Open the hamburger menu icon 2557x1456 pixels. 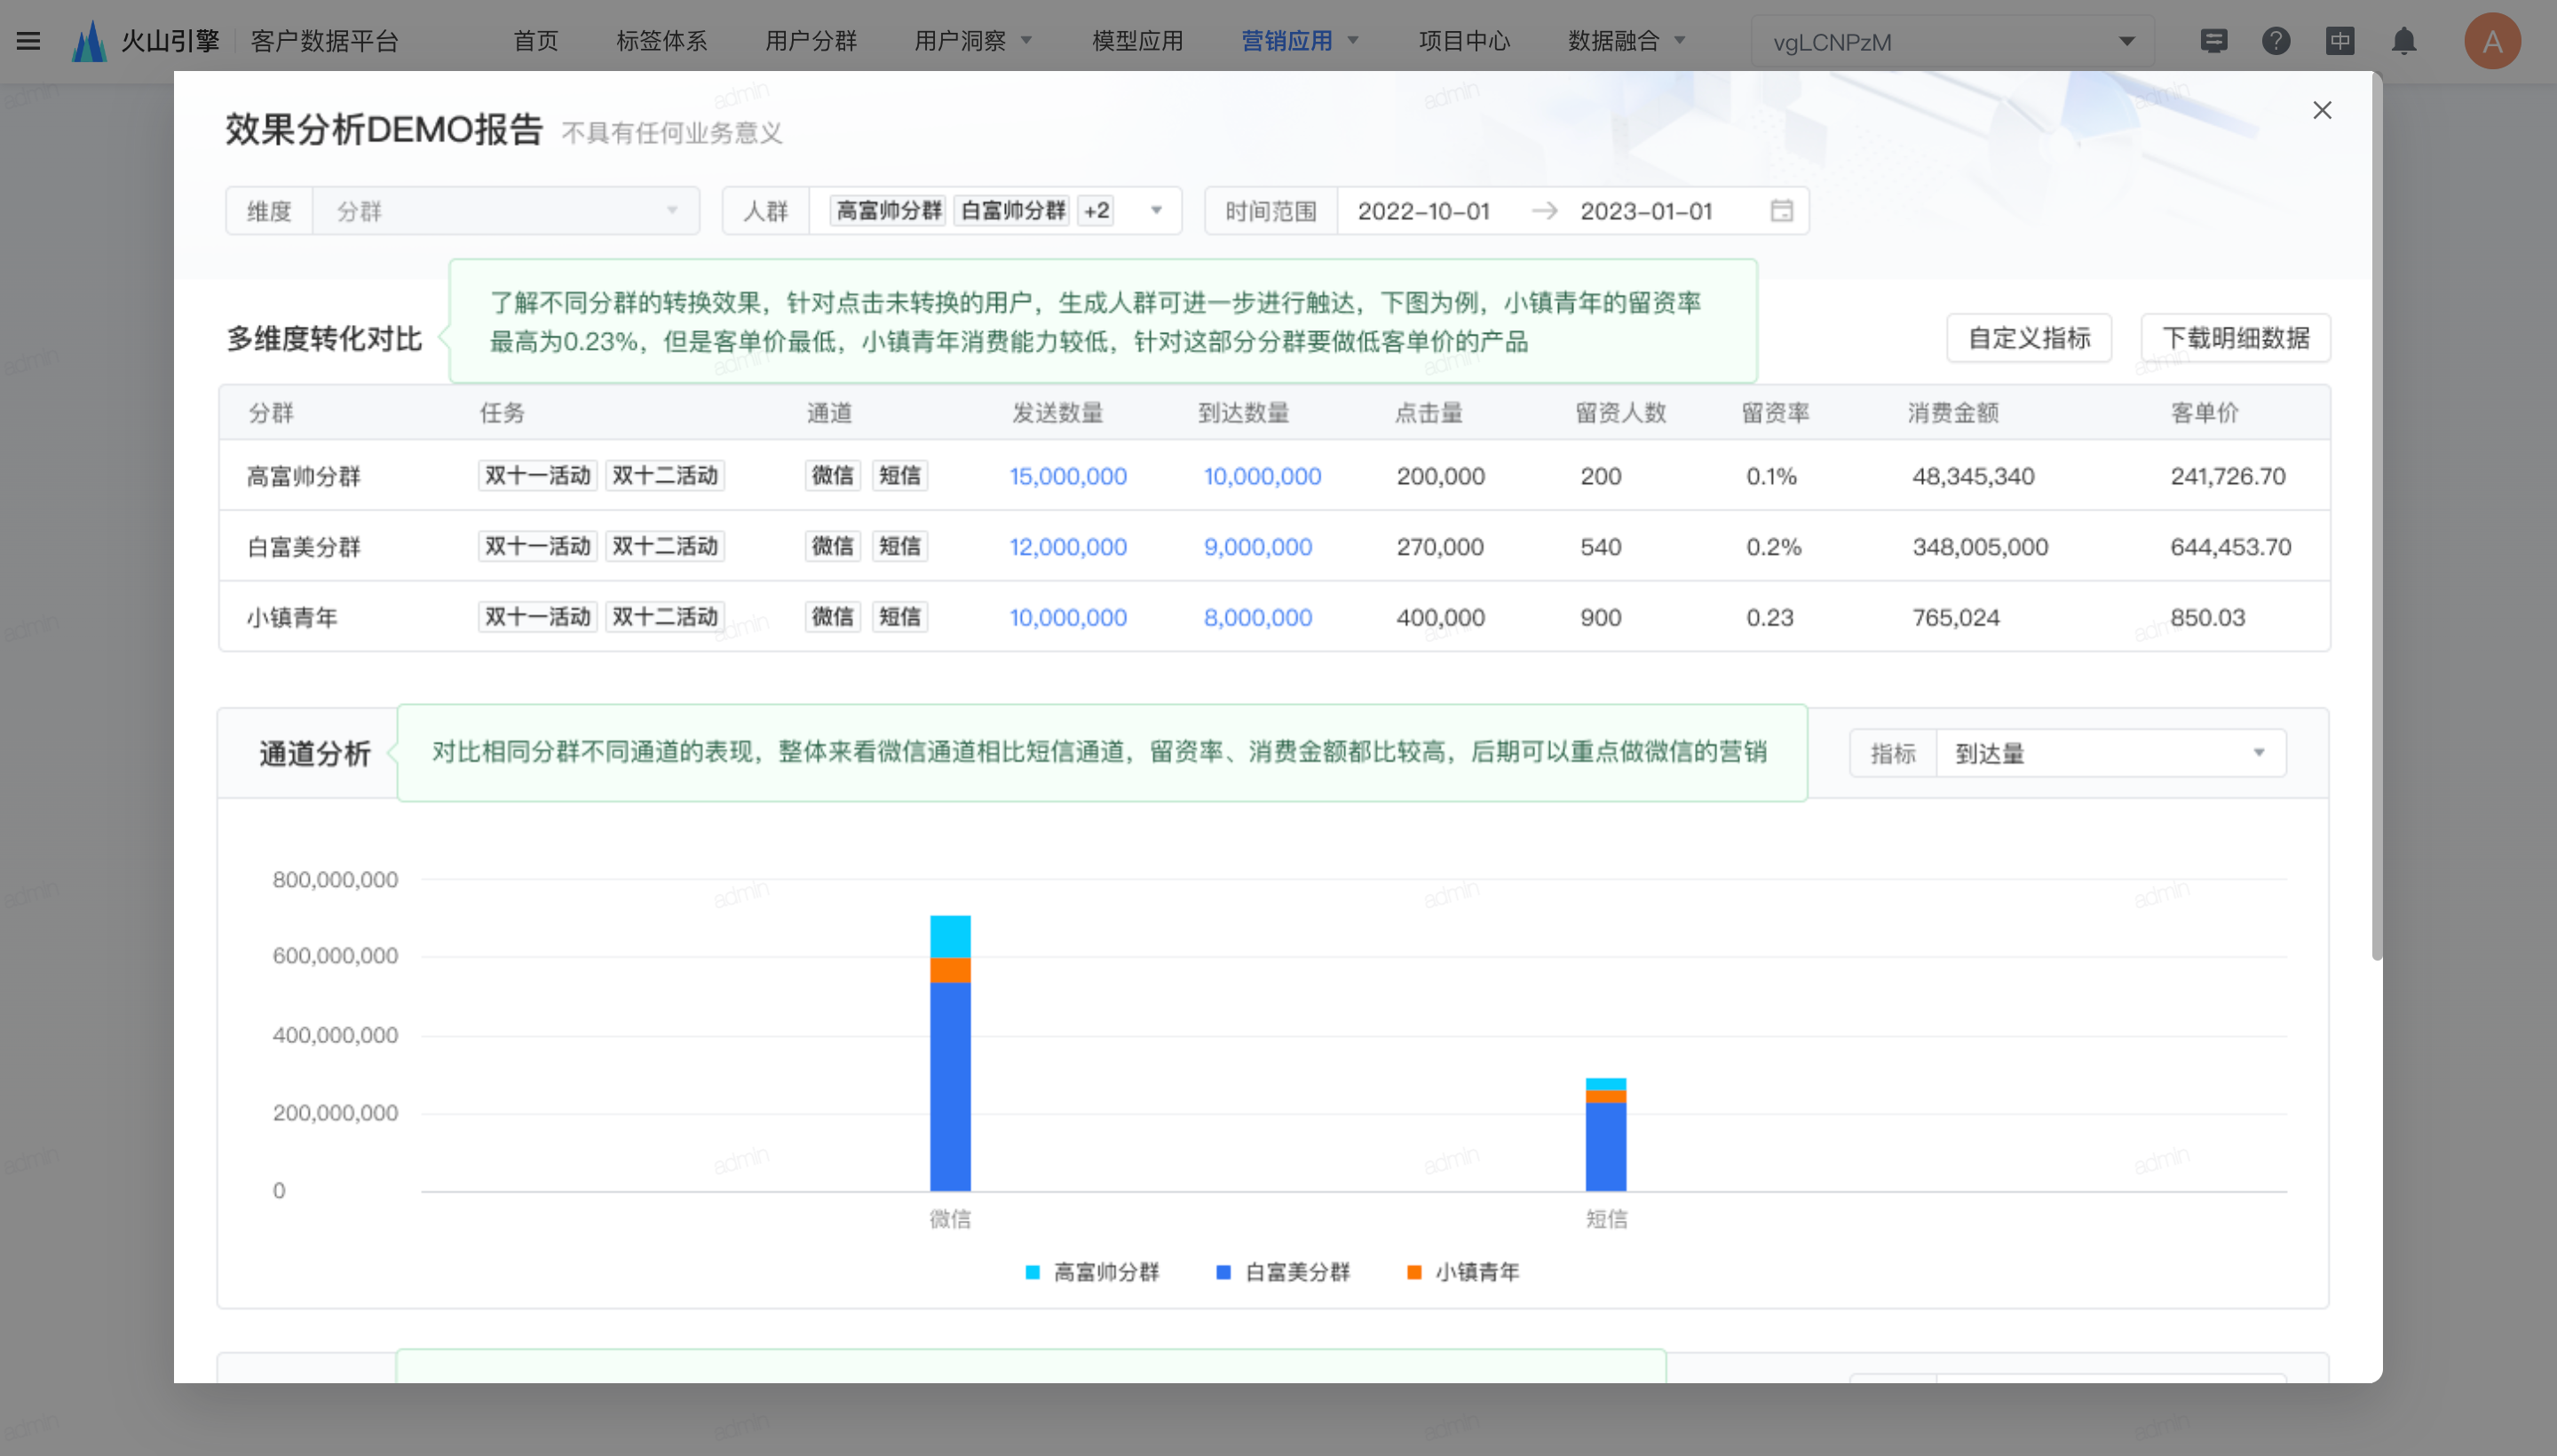28,41
